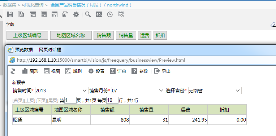276x136 pixels.
Task: Click 增删 add/remove option in preview toolbar
Action: (x=73, y=71)
